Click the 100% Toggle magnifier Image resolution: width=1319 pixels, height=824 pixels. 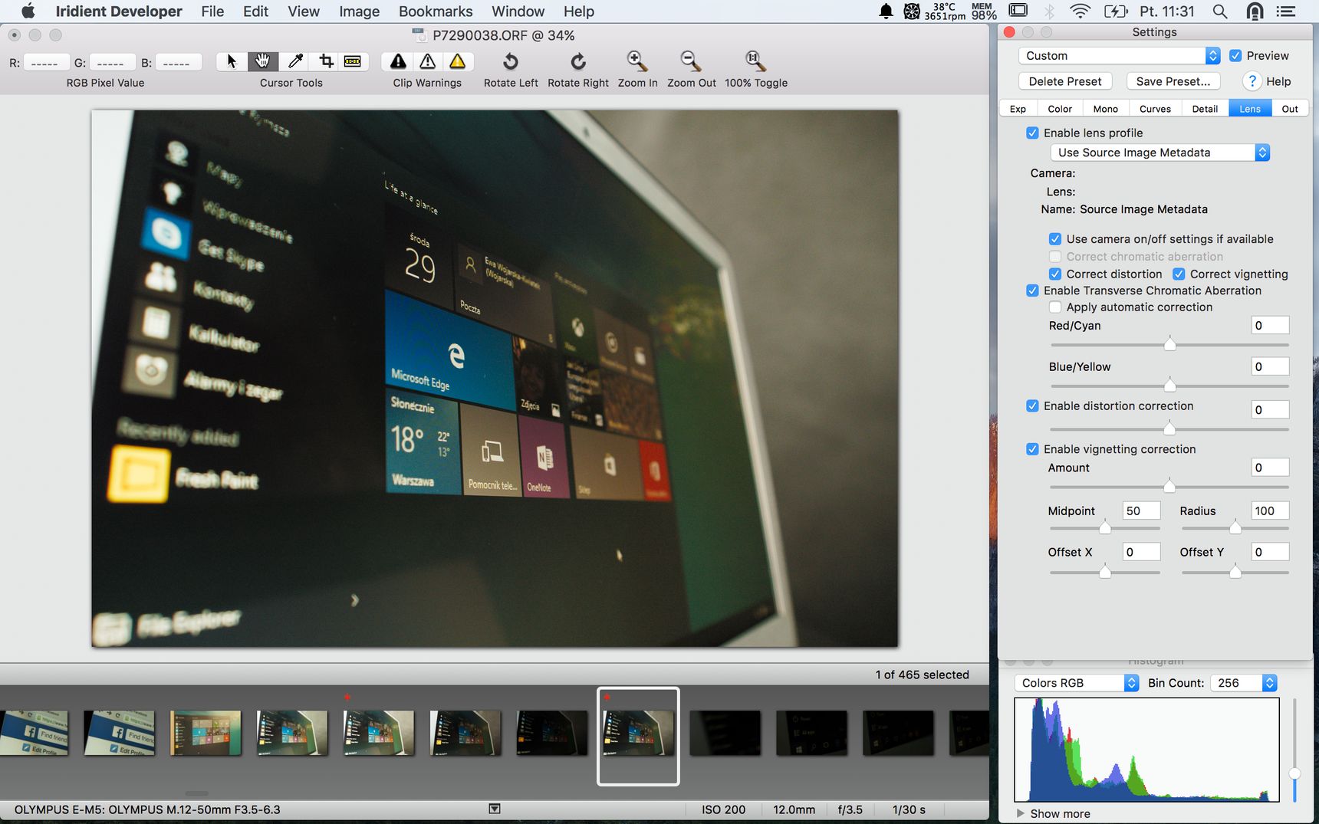[x=755, y=61]
